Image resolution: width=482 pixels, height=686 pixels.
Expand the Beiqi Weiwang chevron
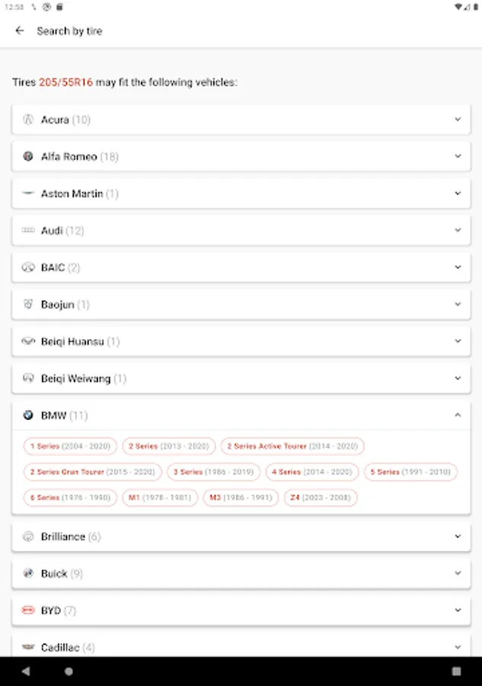pyautogui.click(x=458, y=378)
